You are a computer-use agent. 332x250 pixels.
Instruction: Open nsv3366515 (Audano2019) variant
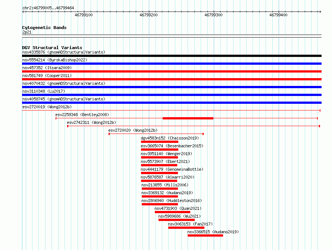(213, 232)
